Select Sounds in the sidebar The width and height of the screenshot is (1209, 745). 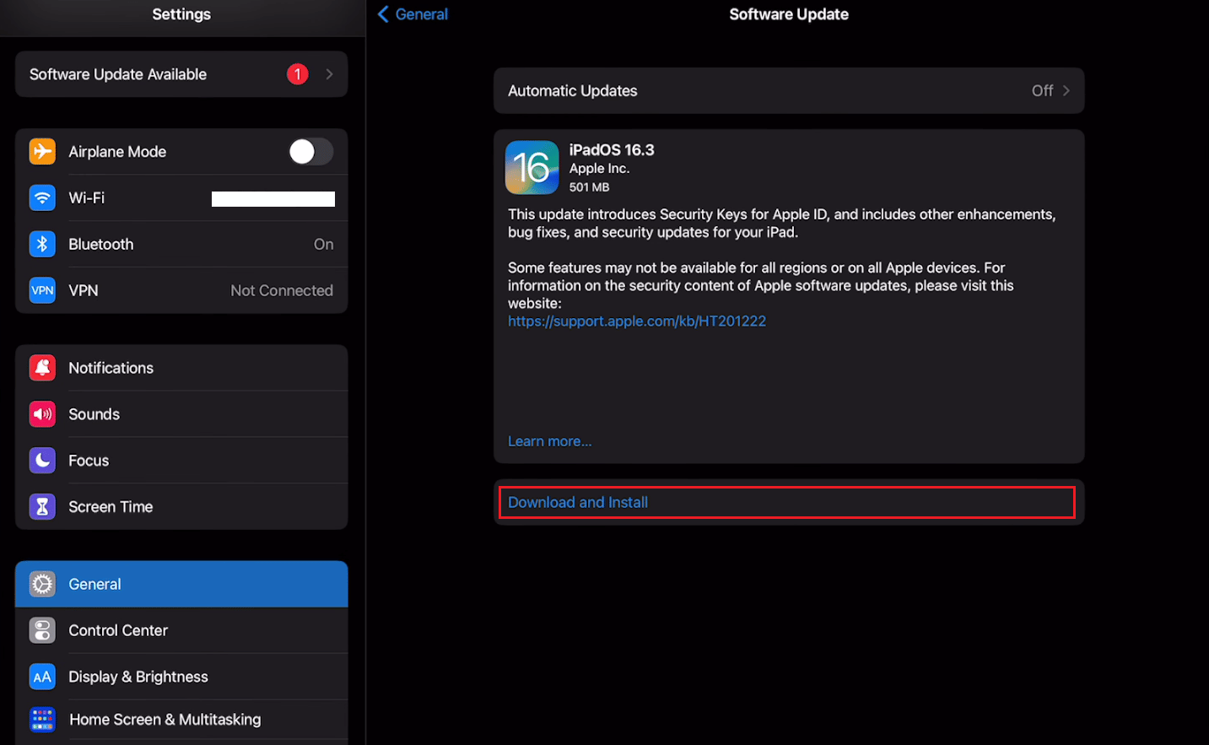click(x=181, y=414)
